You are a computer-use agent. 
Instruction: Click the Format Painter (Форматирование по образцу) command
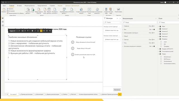[15, 13]
